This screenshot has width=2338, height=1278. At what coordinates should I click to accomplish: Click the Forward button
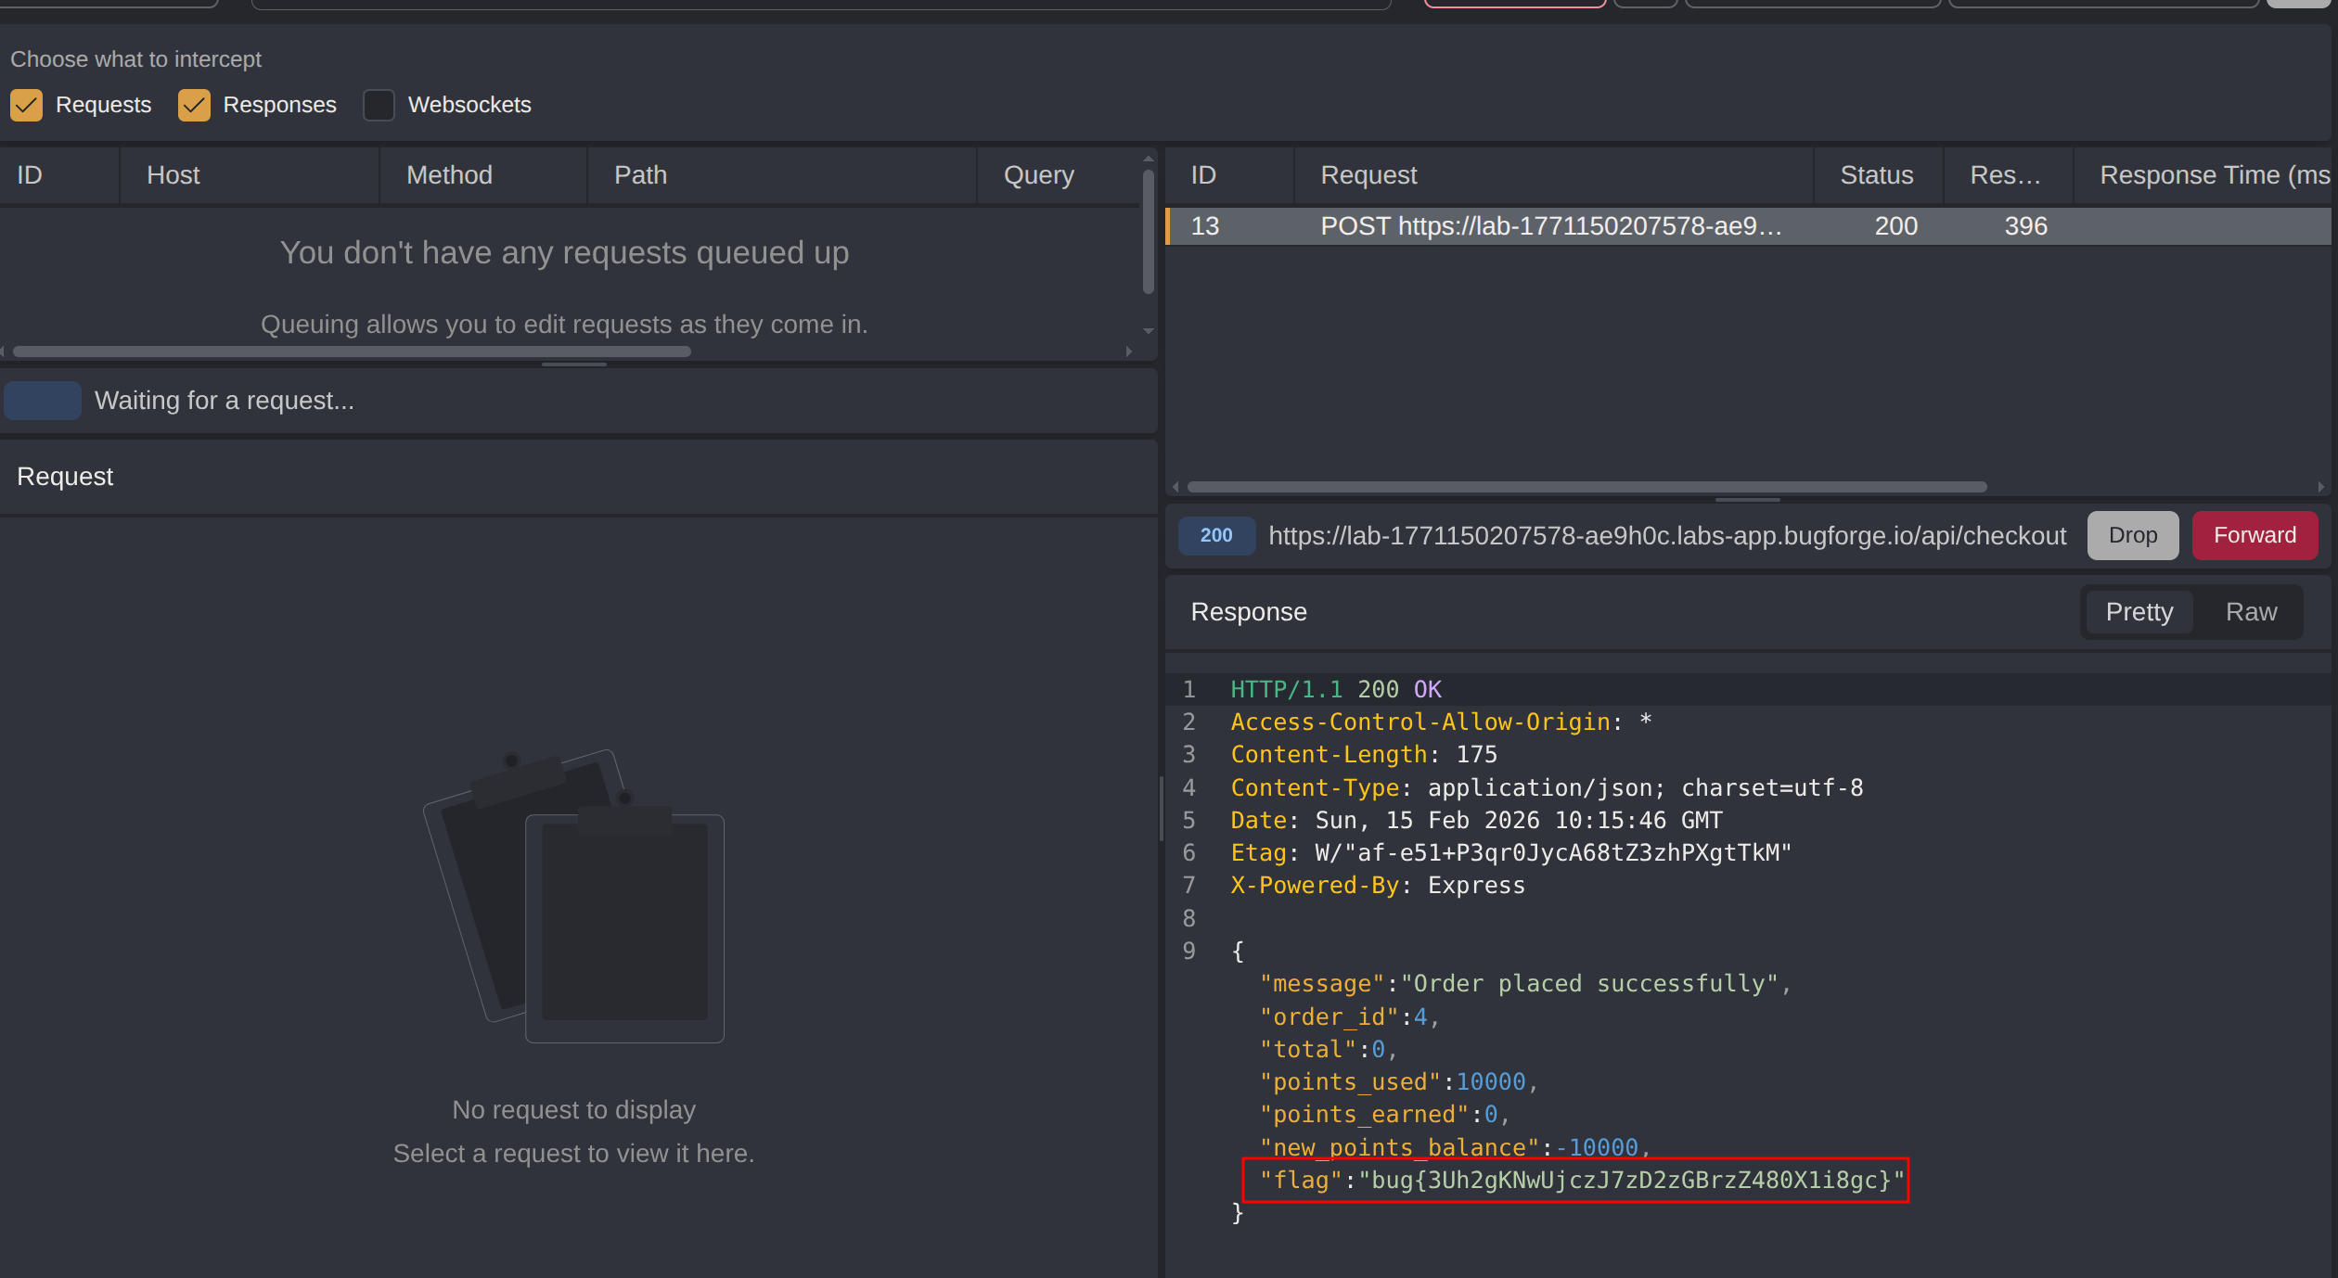(2254, 535)
